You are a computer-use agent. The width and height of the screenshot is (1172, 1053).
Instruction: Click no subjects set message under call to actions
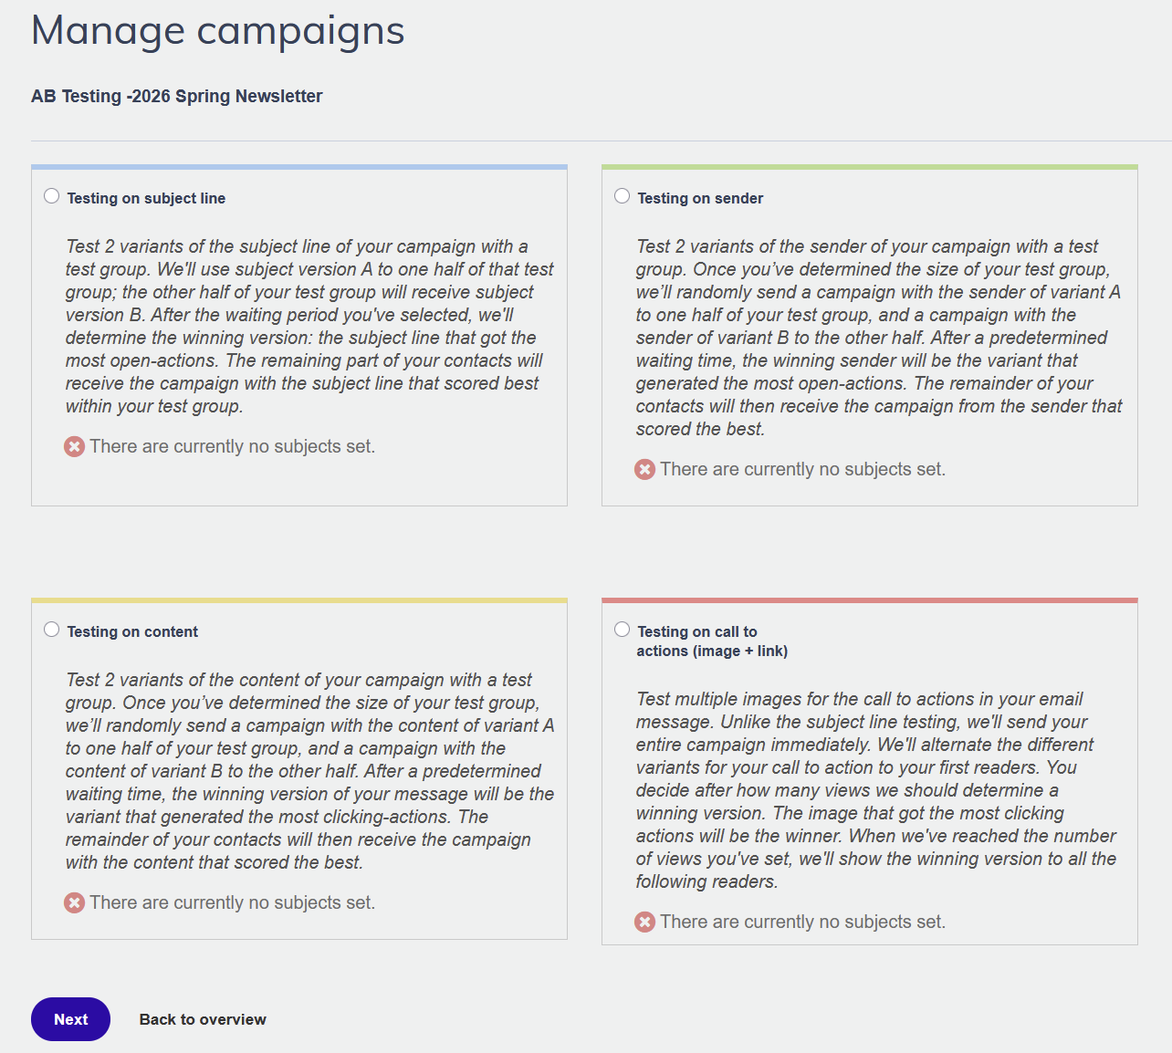pos(802,922)
